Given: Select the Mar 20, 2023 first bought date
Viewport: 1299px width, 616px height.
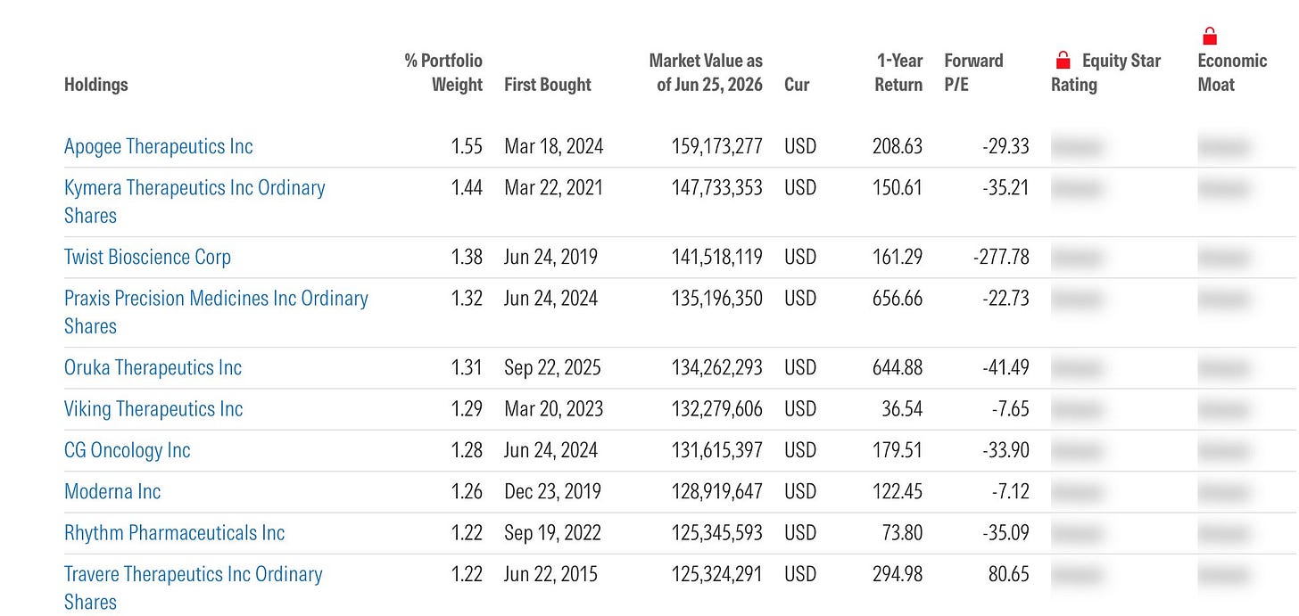Looking at the screenshot, I should click(554, 409).
